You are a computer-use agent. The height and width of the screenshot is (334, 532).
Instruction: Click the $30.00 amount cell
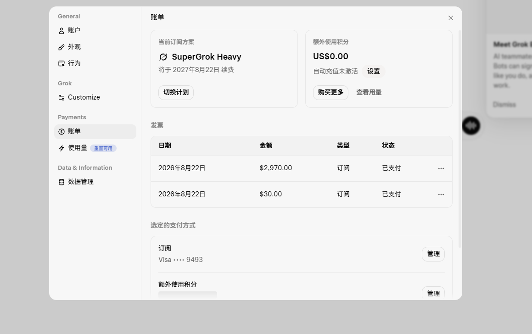271,194
